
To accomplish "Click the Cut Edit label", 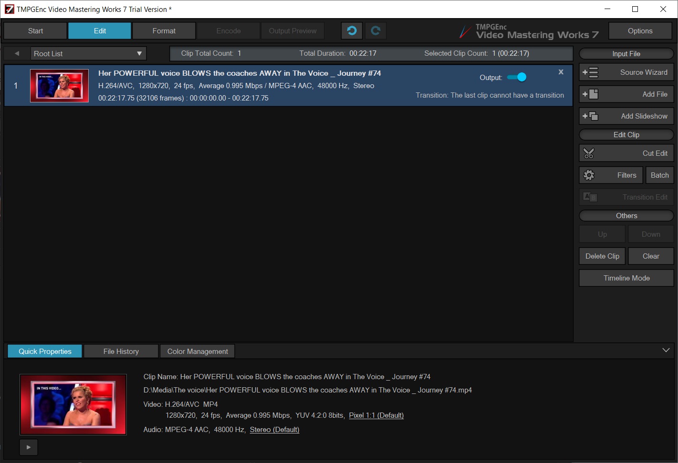I will click(x=655, y=153).
